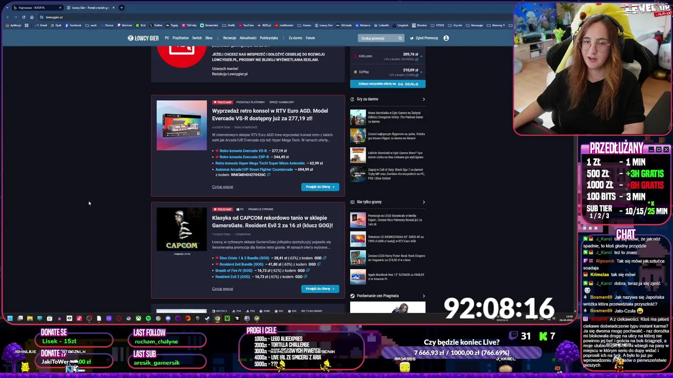
Task: Switch to Chrome on the taskbar
Action: tap(217, 318)
